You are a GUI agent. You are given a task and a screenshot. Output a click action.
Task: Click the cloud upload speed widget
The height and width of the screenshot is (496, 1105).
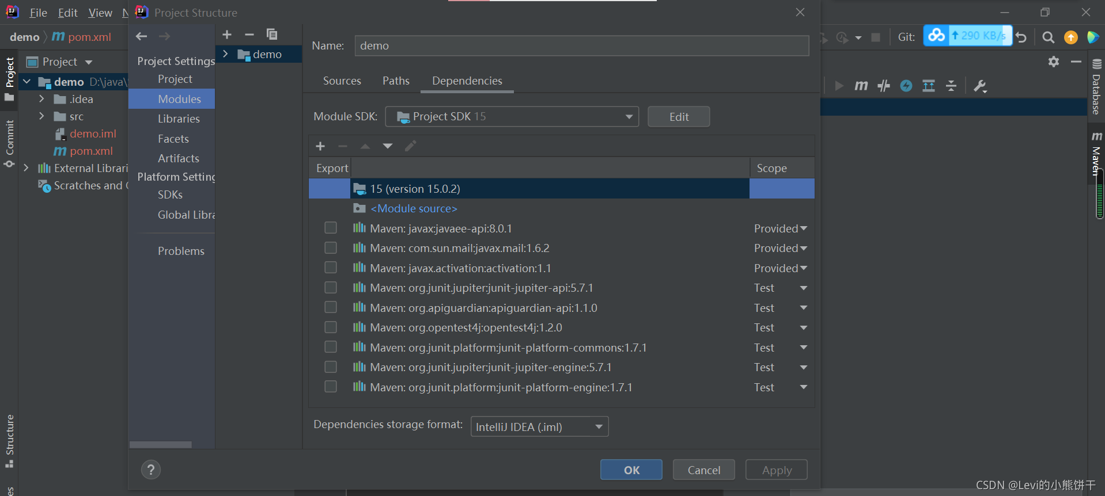[x=967, y=36]
